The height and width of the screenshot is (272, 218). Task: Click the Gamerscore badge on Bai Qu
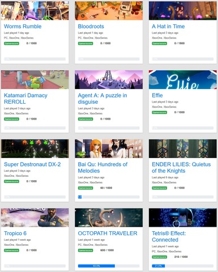click(86, 188)
